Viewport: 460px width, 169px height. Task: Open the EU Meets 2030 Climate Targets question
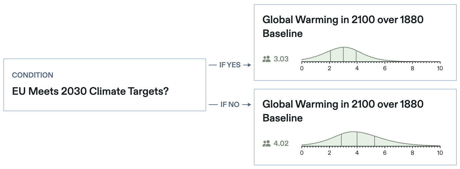90,91
